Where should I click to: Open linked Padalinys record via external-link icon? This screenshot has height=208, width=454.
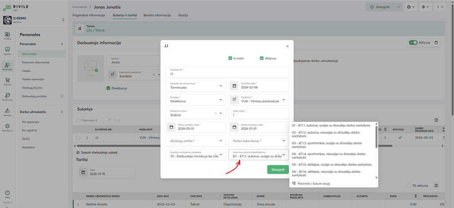[235, 100]
